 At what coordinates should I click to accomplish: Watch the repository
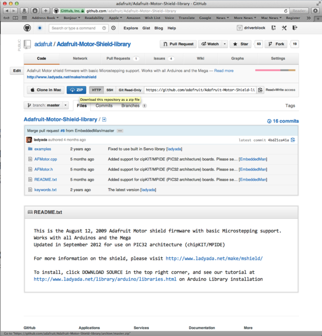click(210, 44)
